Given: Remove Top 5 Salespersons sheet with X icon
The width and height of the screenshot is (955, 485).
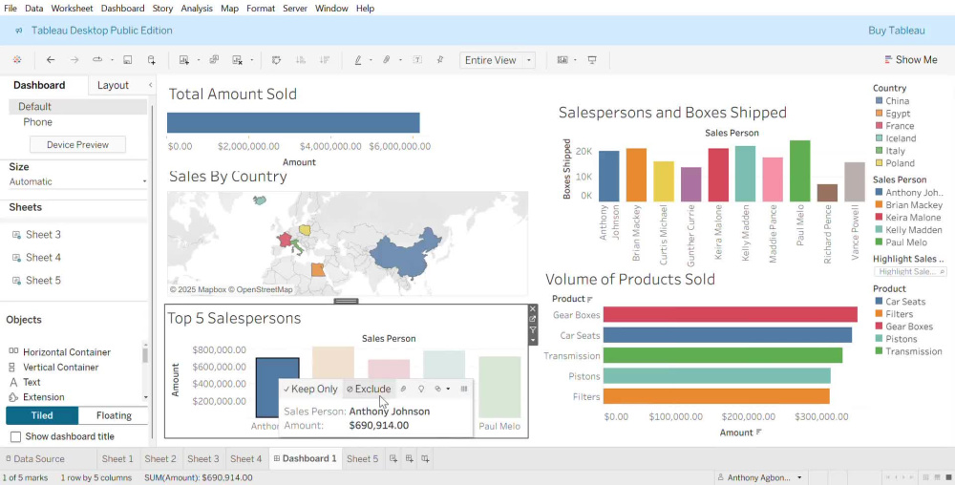Looking at the screenshot, I should pos(533,309).
